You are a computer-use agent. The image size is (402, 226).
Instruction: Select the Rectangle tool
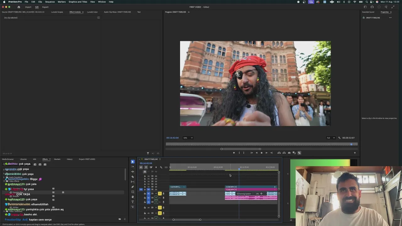click(133, 192)
